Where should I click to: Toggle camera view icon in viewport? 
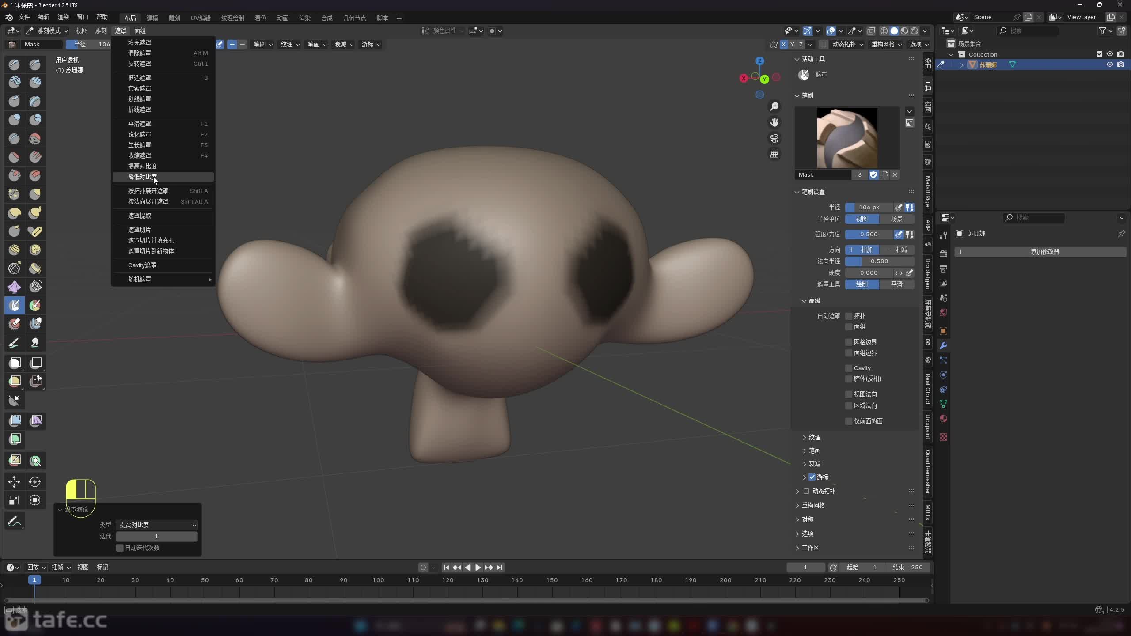[x=774, y=138]
